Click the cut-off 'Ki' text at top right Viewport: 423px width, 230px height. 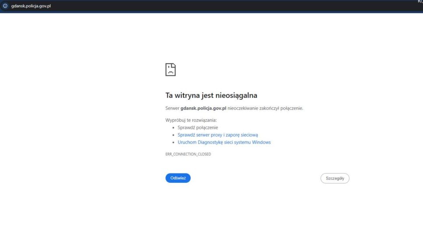[x=420, y=2]
